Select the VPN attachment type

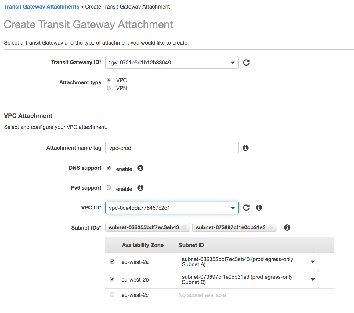(108, 88)
